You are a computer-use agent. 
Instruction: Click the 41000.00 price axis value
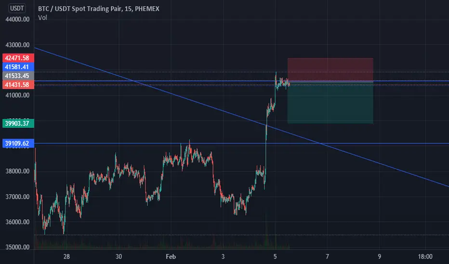click(x=17, y=96)
